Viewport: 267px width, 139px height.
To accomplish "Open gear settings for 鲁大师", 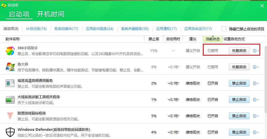I will [x=254, y=67].
